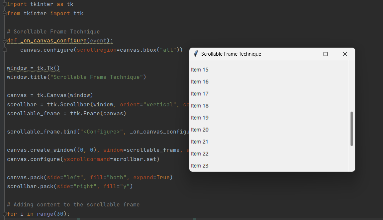Collapse the _on_canvas_configure function fold marker
The image size is (383, 220).
(4, 41)
